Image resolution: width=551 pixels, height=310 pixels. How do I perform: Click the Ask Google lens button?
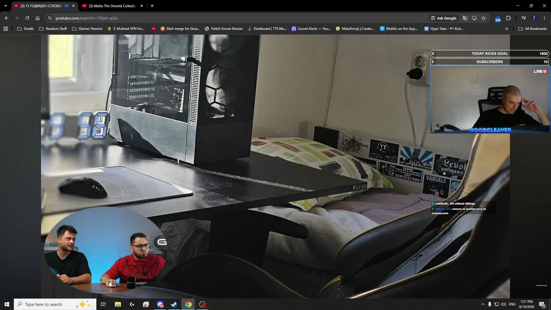[x=444, y=18]
